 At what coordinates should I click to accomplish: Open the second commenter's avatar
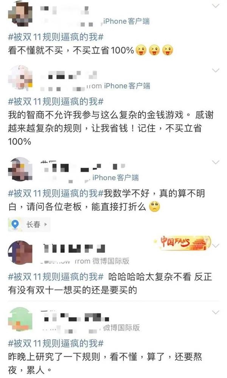coord(20,78)
